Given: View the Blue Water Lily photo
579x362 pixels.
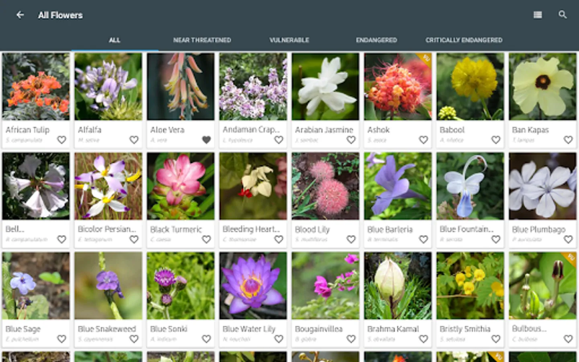Looking at the screenshot, I should [x=253, y=286].
